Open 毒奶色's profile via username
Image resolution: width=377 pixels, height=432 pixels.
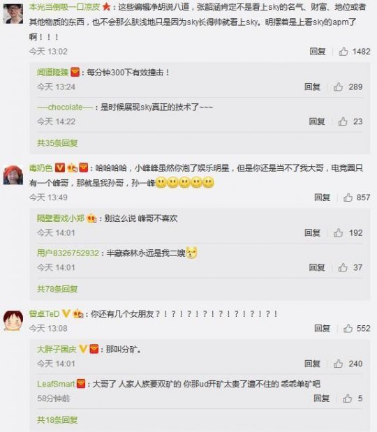click(40, 167)
